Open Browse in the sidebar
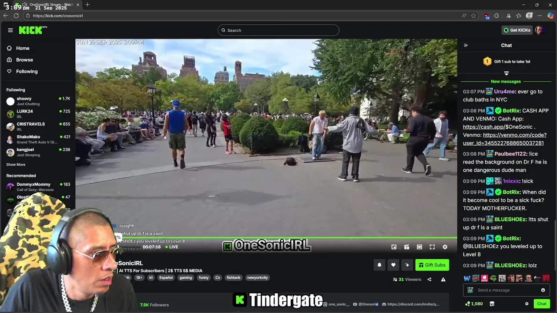 tap(20, 60)
